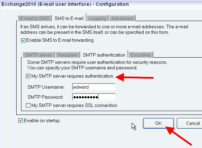Enable My SMTP server requires SSL connection
The image size is (202, 148).
pos(28,106)
